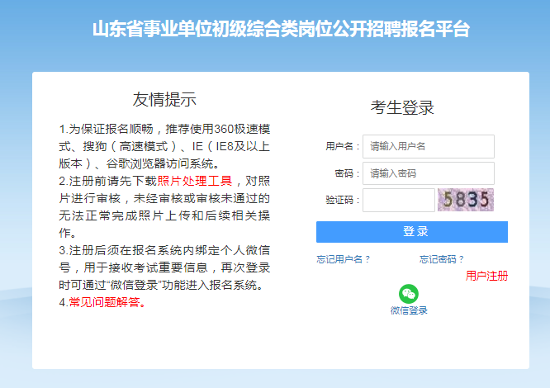Download via the red 照片处理工具 link
The height and width of the screenshot is (388, 550).
click(x=195, y=181)
